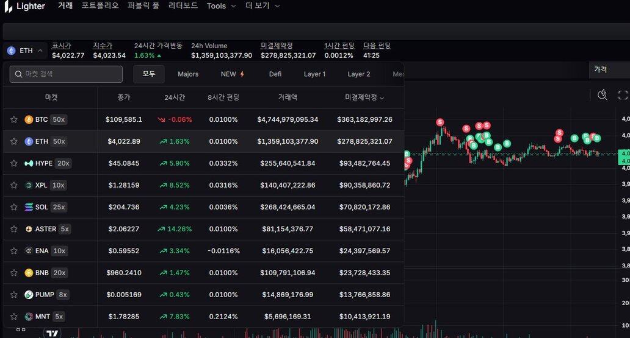
Task: Favorite the BTC market star
Action: 13,119
